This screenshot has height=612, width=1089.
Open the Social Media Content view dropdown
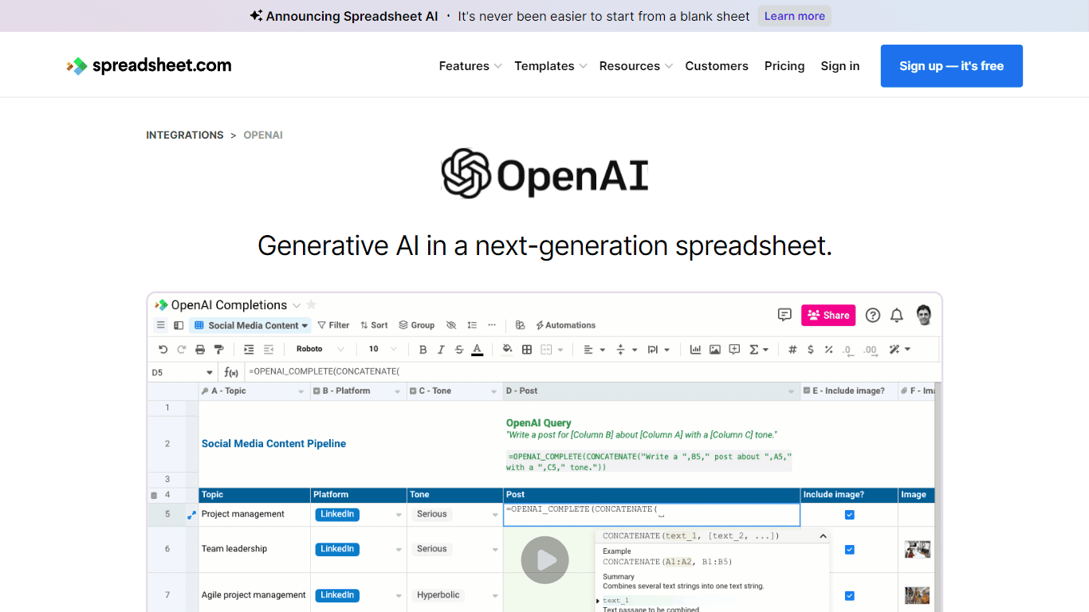250,324
